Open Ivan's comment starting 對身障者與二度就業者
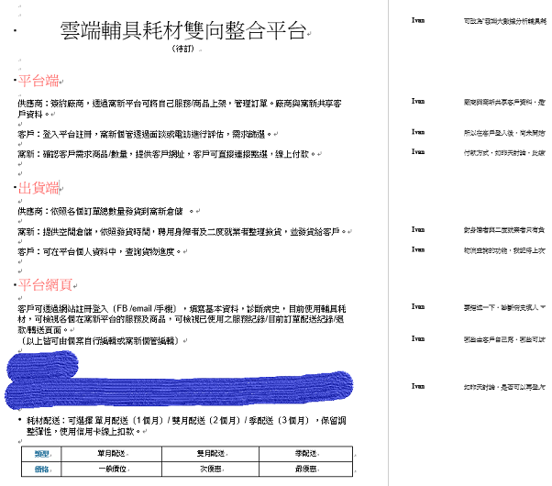Image resolution: width=552 pixels, height=486 pixels. (x=504, y=230)
